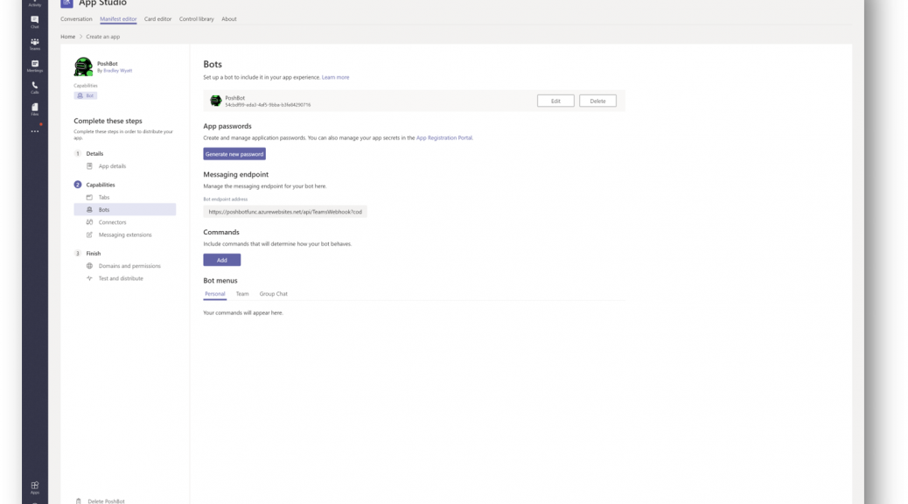Open Teams section in sidebar
Image resolution: width=908 pixels, height=504 pixels.
pyautogui.click(x=35, y=44)
